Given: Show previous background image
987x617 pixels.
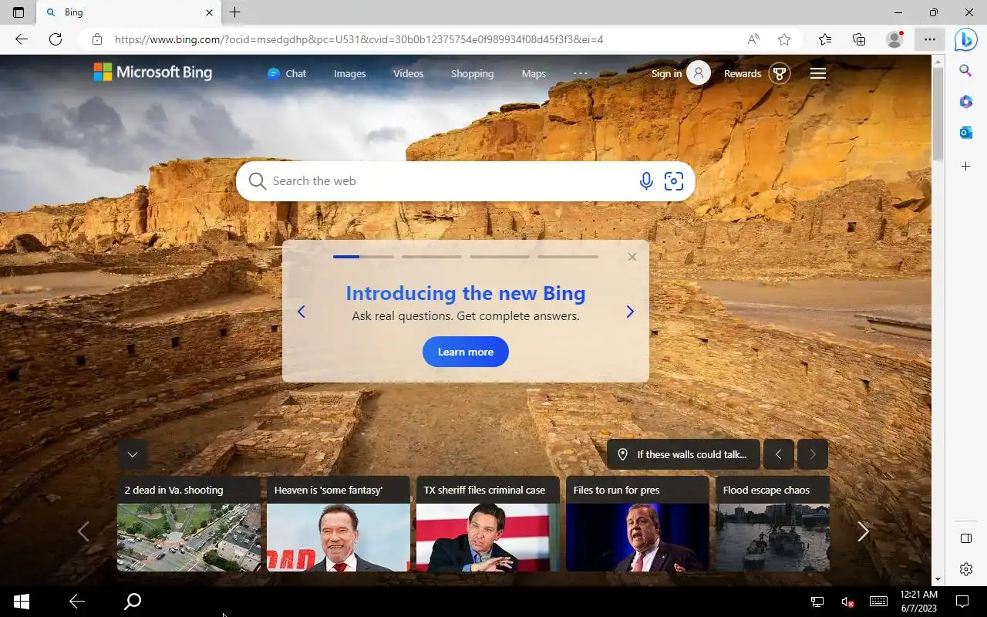Looking at the screenshot, I should pos(778,454).
